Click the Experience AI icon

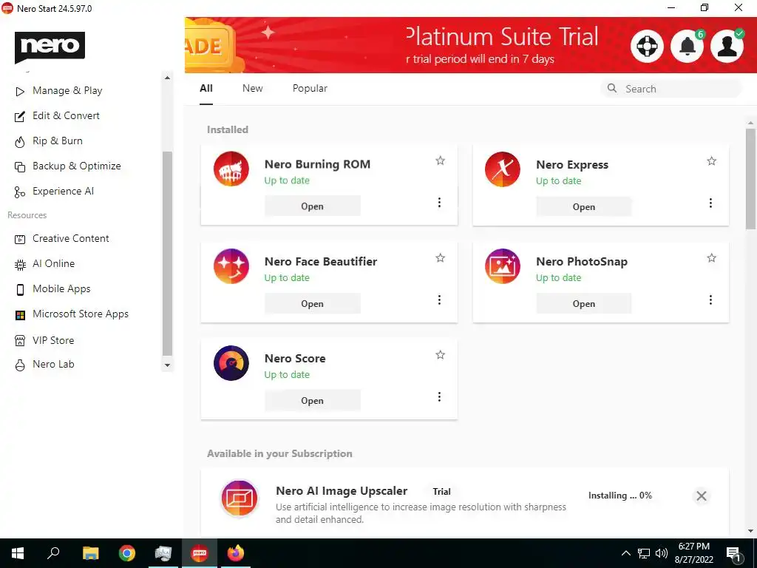[20, 192]
